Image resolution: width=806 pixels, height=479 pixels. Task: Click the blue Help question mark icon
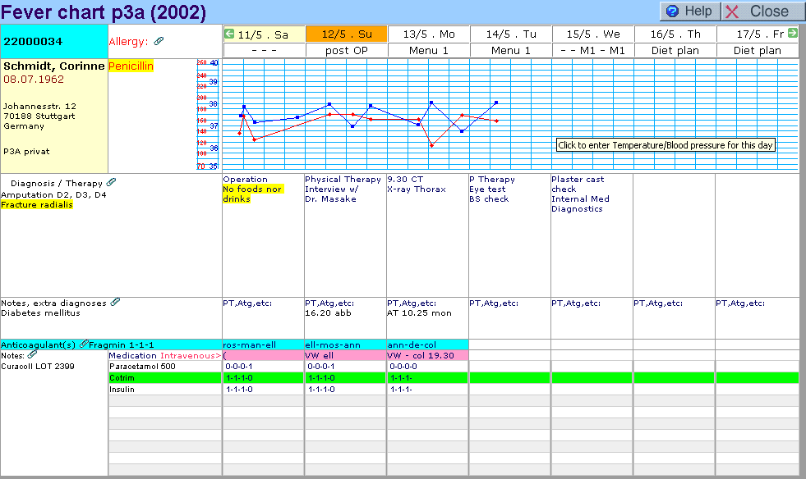click(x=673, y=11)
